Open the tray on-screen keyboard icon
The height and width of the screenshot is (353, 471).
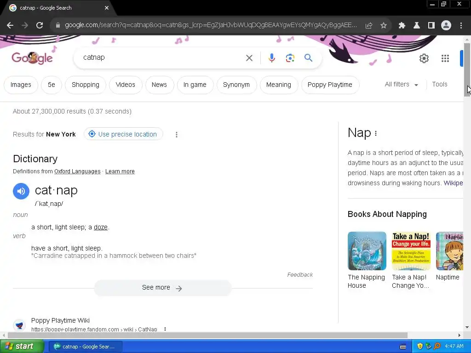click(403, 347)
